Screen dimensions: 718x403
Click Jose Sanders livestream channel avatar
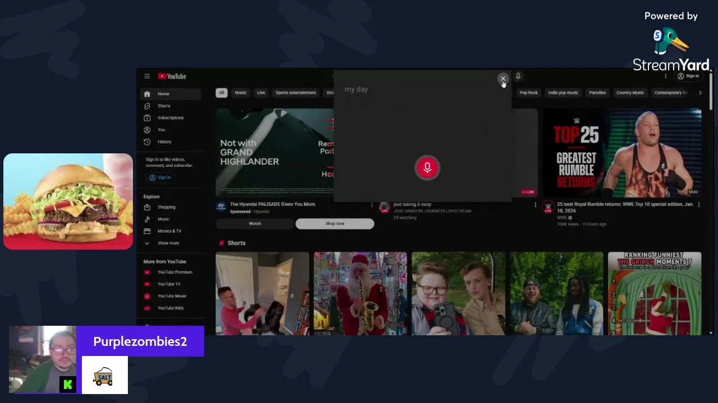385,207
